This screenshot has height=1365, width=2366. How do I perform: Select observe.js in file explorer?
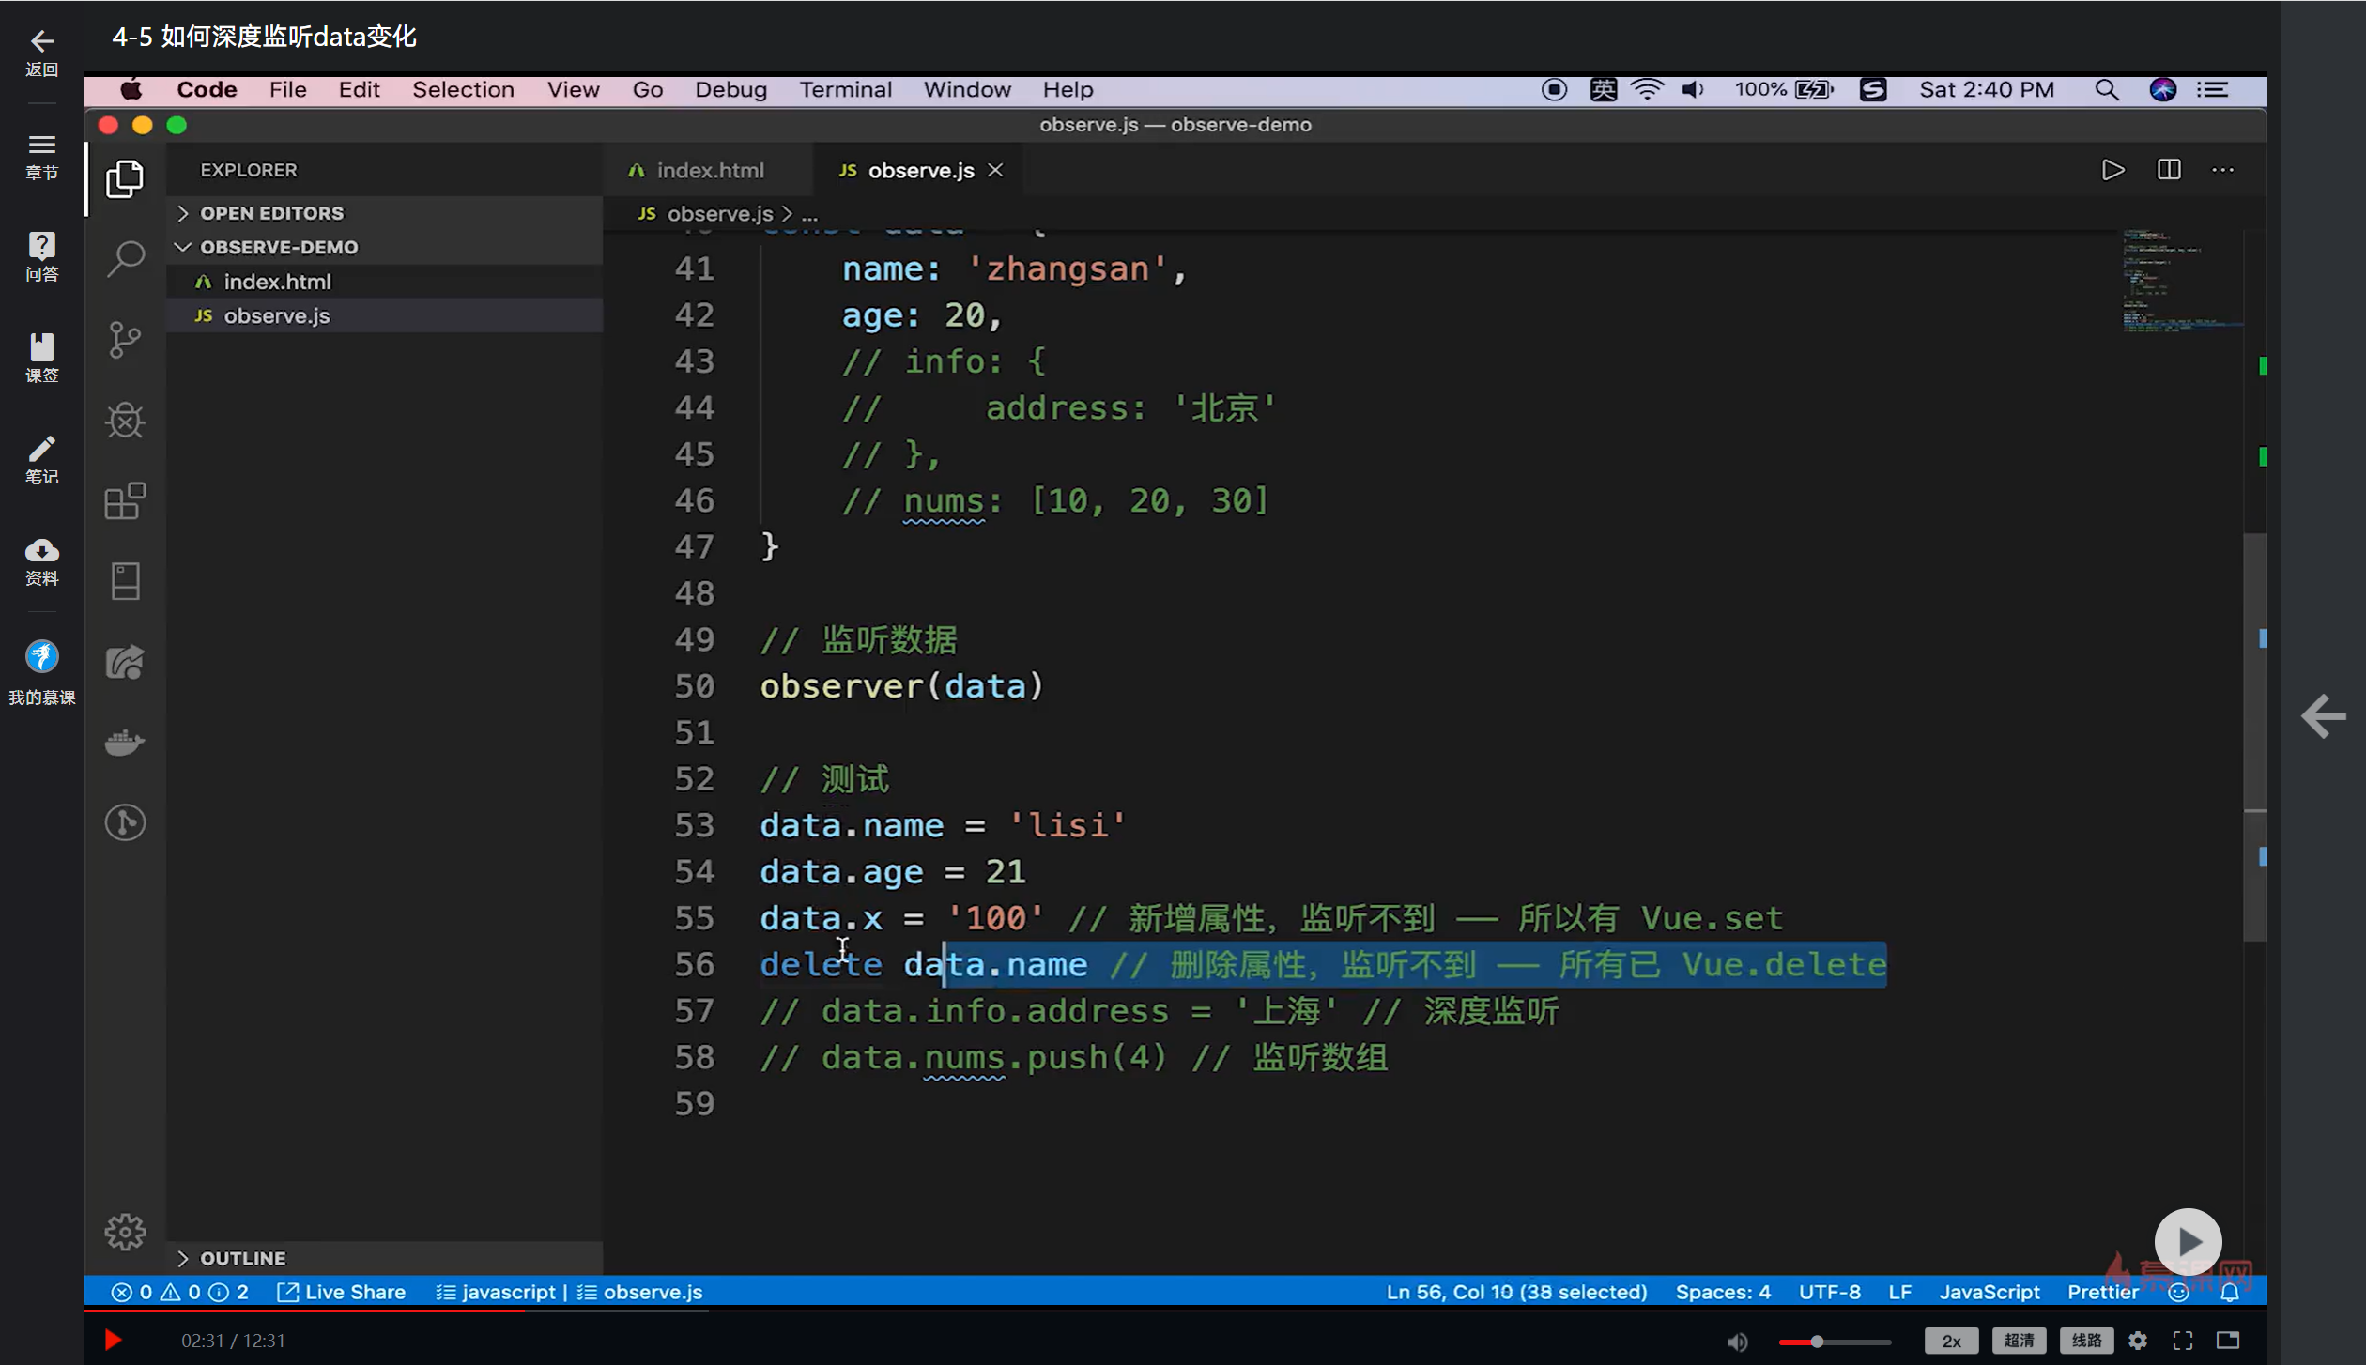(x=277, y=315)
